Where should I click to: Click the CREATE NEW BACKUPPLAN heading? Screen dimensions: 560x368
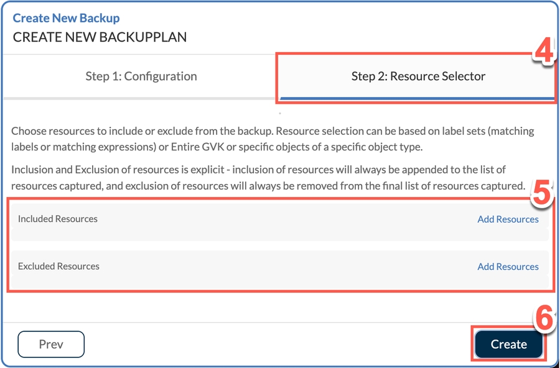click(x=100, y=37)
